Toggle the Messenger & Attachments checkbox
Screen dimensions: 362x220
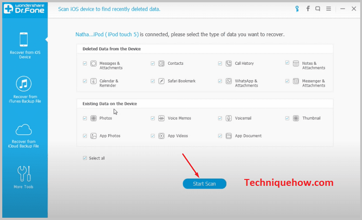tap(287, 81)
